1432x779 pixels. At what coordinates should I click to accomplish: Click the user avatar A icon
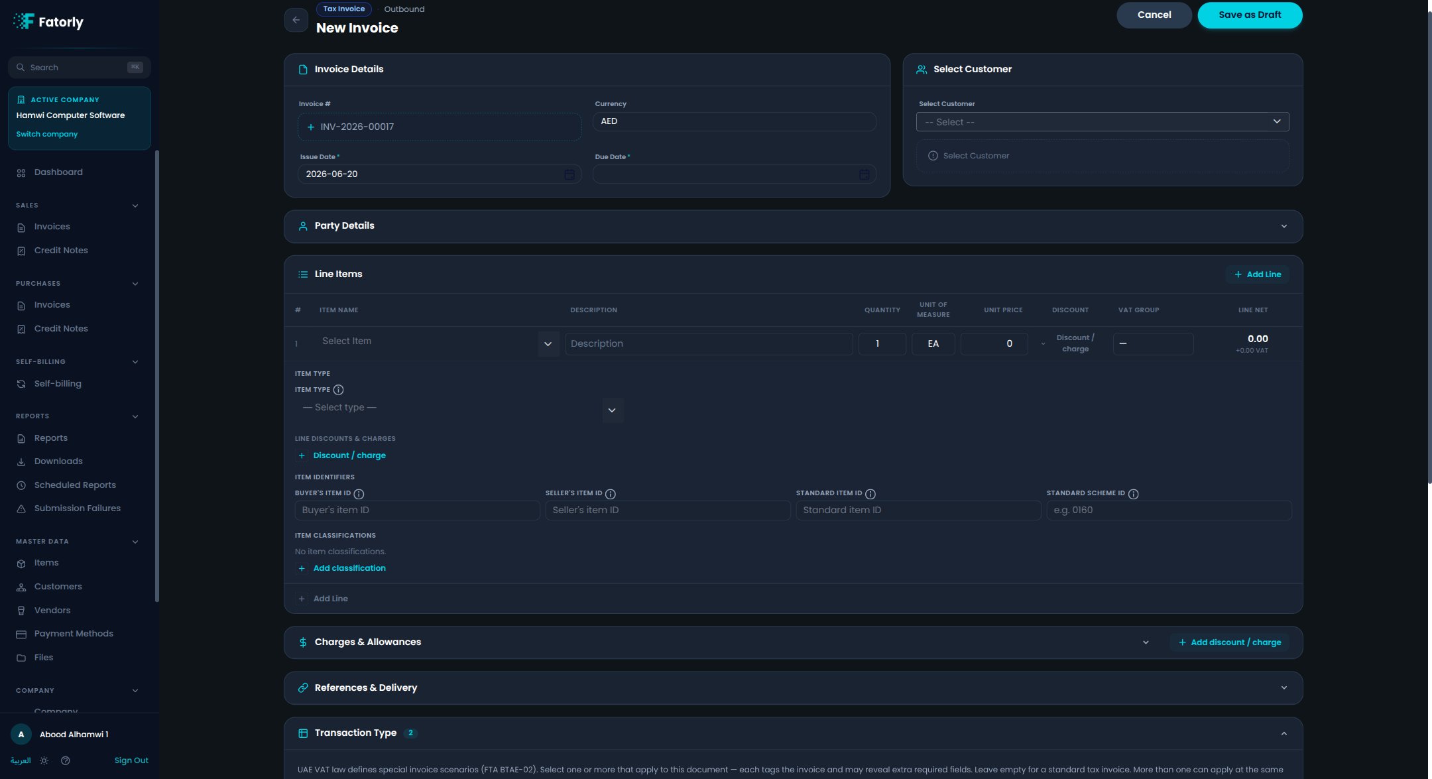[x=21, y=734]
